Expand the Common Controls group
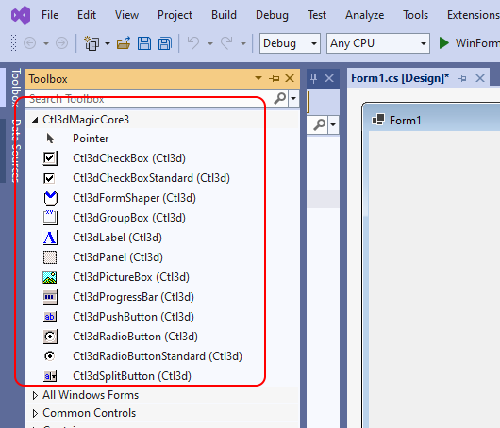This screenshot has width=500, height=428. pyautogui.click(x=35, y=413)
